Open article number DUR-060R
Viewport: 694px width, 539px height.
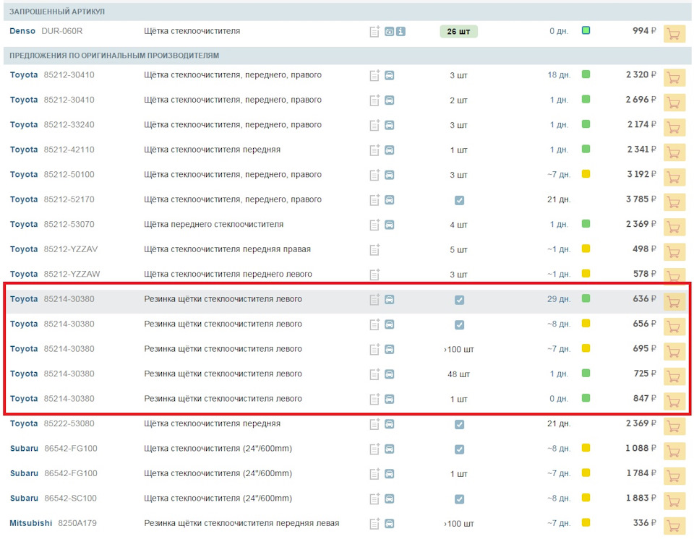point(62,31)
